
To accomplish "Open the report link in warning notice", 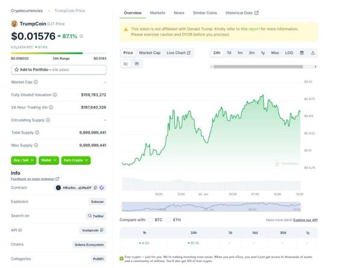I will (254, 29).
